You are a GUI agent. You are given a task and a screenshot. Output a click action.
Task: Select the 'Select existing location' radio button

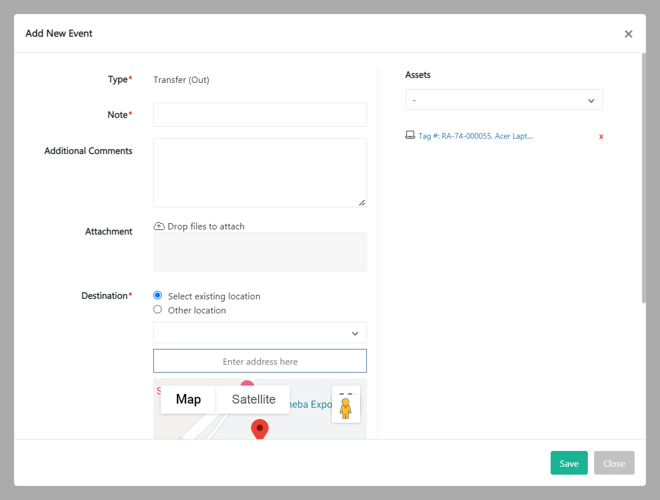point(158,295)
